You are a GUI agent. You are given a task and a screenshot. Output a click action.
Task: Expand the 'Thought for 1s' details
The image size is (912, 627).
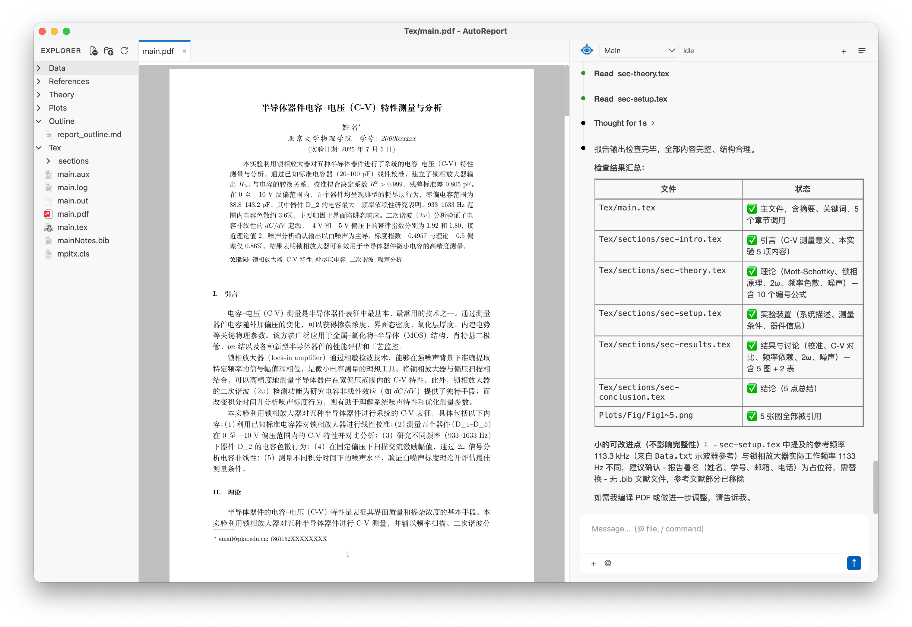[x=624, y=123]
